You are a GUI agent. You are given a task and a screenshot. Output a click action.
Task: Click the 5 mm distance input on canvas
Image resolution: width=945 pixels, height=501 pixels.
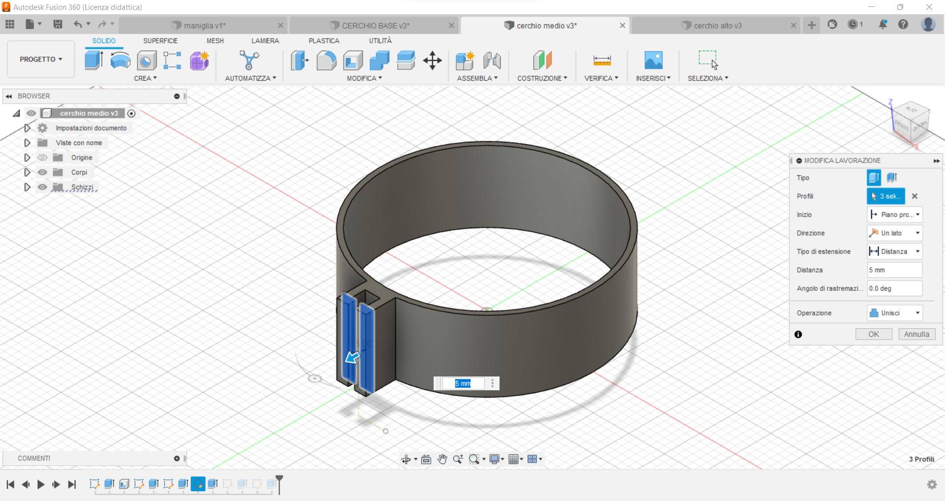[463, 383]
